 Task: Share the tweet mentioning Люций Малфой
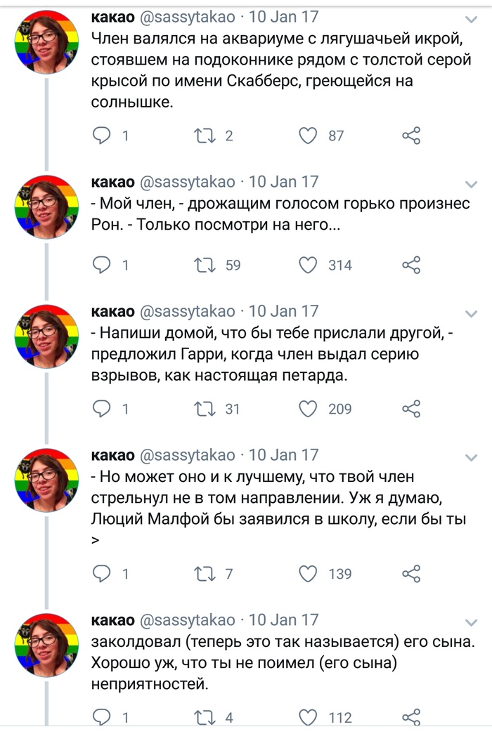[x=411, y=574]
